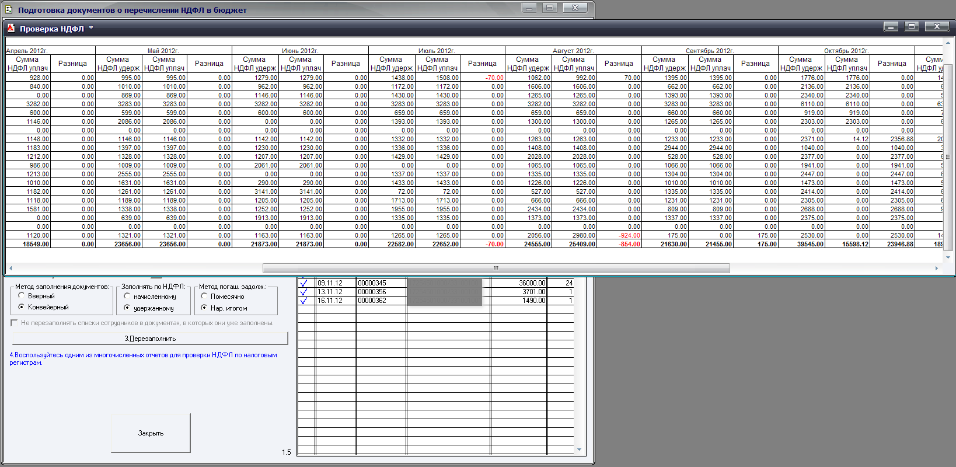Viewport: 956px width, 467px height.
Task: Click the Проверка НДФЛ window title icon
Action: point(11,28)
